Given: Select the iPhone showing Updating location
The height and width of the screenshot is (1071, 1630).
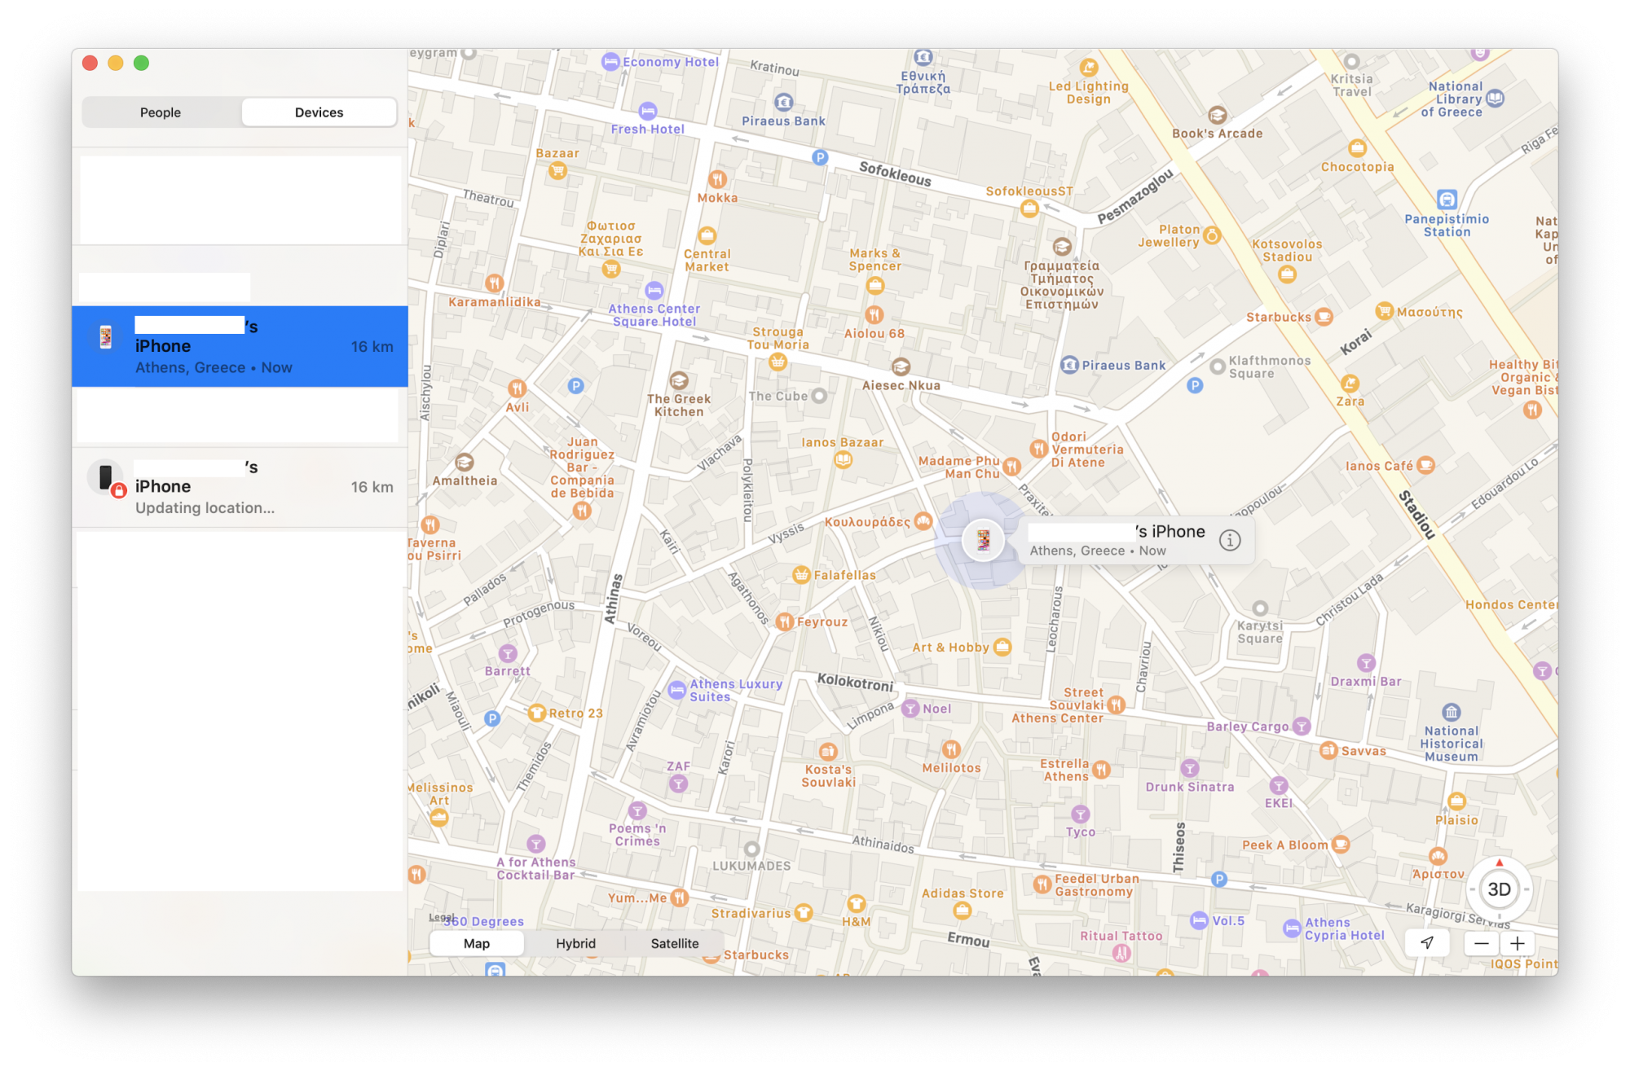Looking at the screenshot, I should pyautogui.click(x=240, y=487).
